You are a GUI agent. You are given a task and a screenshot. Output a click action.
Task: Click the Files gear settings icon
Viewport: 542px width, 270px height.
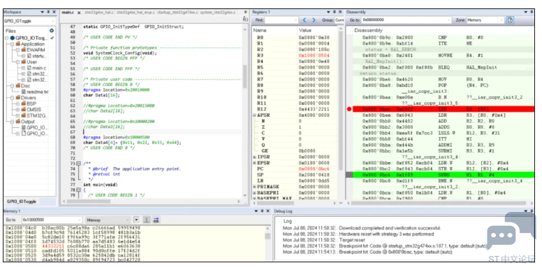click(52, 31)
